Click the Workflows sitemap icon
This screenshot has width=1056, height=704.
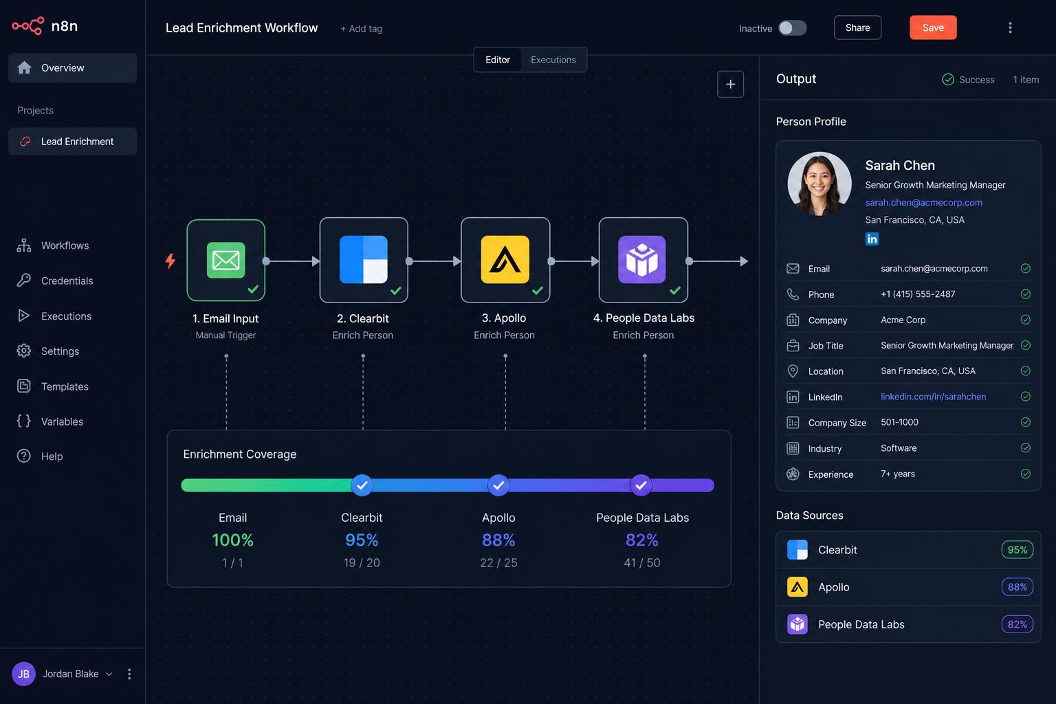(24, 245)
